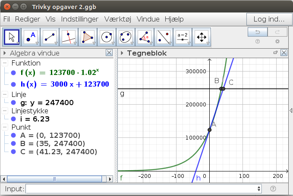Select the Angle tool
Screen dimensions: 293x196
pos(145,37)
